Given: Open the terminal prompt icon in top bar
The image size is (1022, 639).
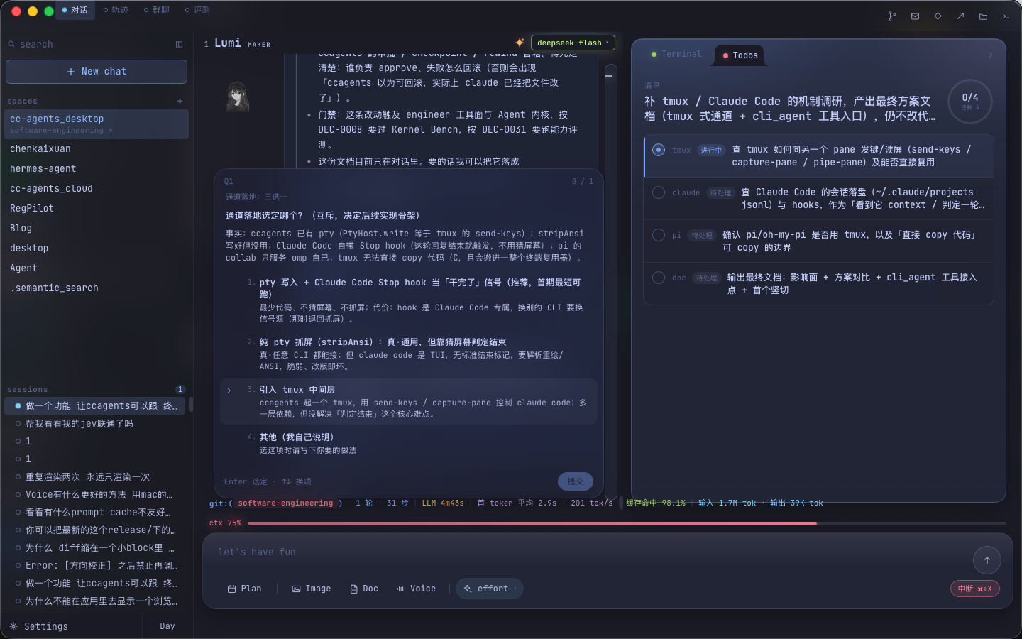Looking at the screenshot, I should pos(1006,16).
